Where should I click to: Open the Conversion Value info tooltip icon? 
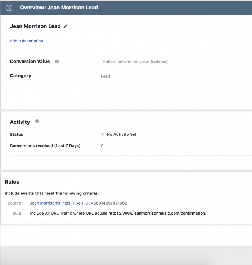point(57,62)
